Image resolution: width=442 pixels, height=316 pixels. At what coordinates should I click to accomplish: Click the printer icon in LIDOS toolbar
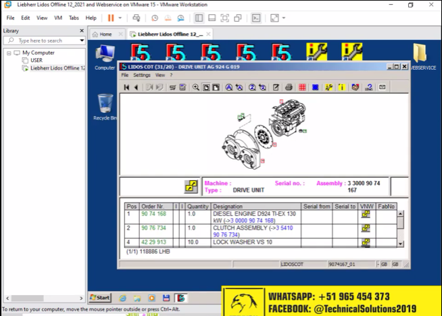point(289,87)
